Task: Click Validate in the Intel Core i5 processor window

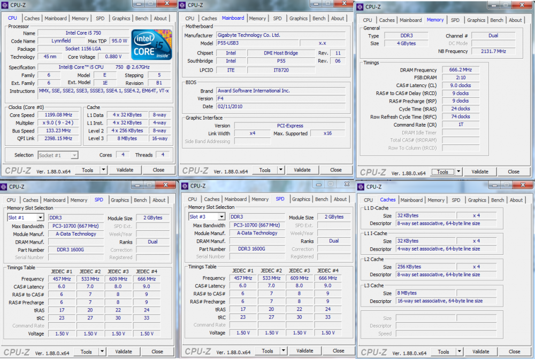Action: 125,170
